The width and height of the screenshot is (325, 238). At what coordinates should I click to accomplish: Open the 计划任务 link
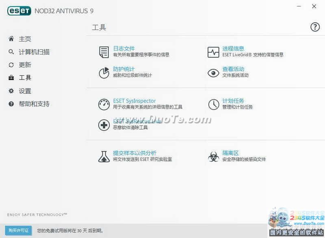233,101
